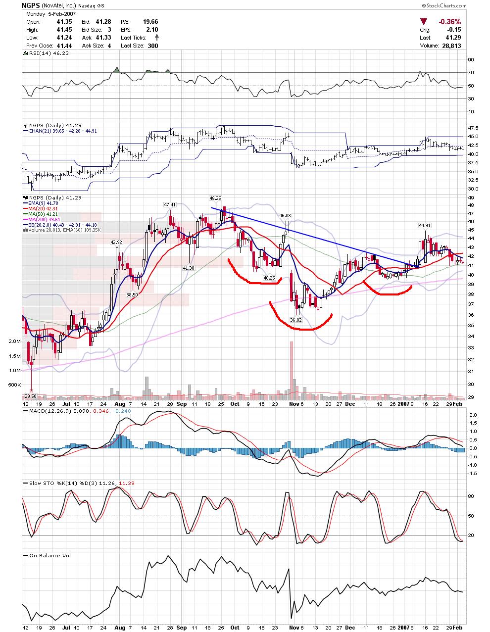Click the NGPS ticker symbol title
The width and height of the screenshot is (490, 632).
point(31,5)
